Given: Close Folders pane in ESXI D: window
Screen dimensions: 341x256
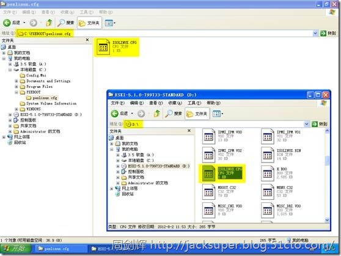Looking at the screenshot, I should pyautogui.click(x=189, y=131).
